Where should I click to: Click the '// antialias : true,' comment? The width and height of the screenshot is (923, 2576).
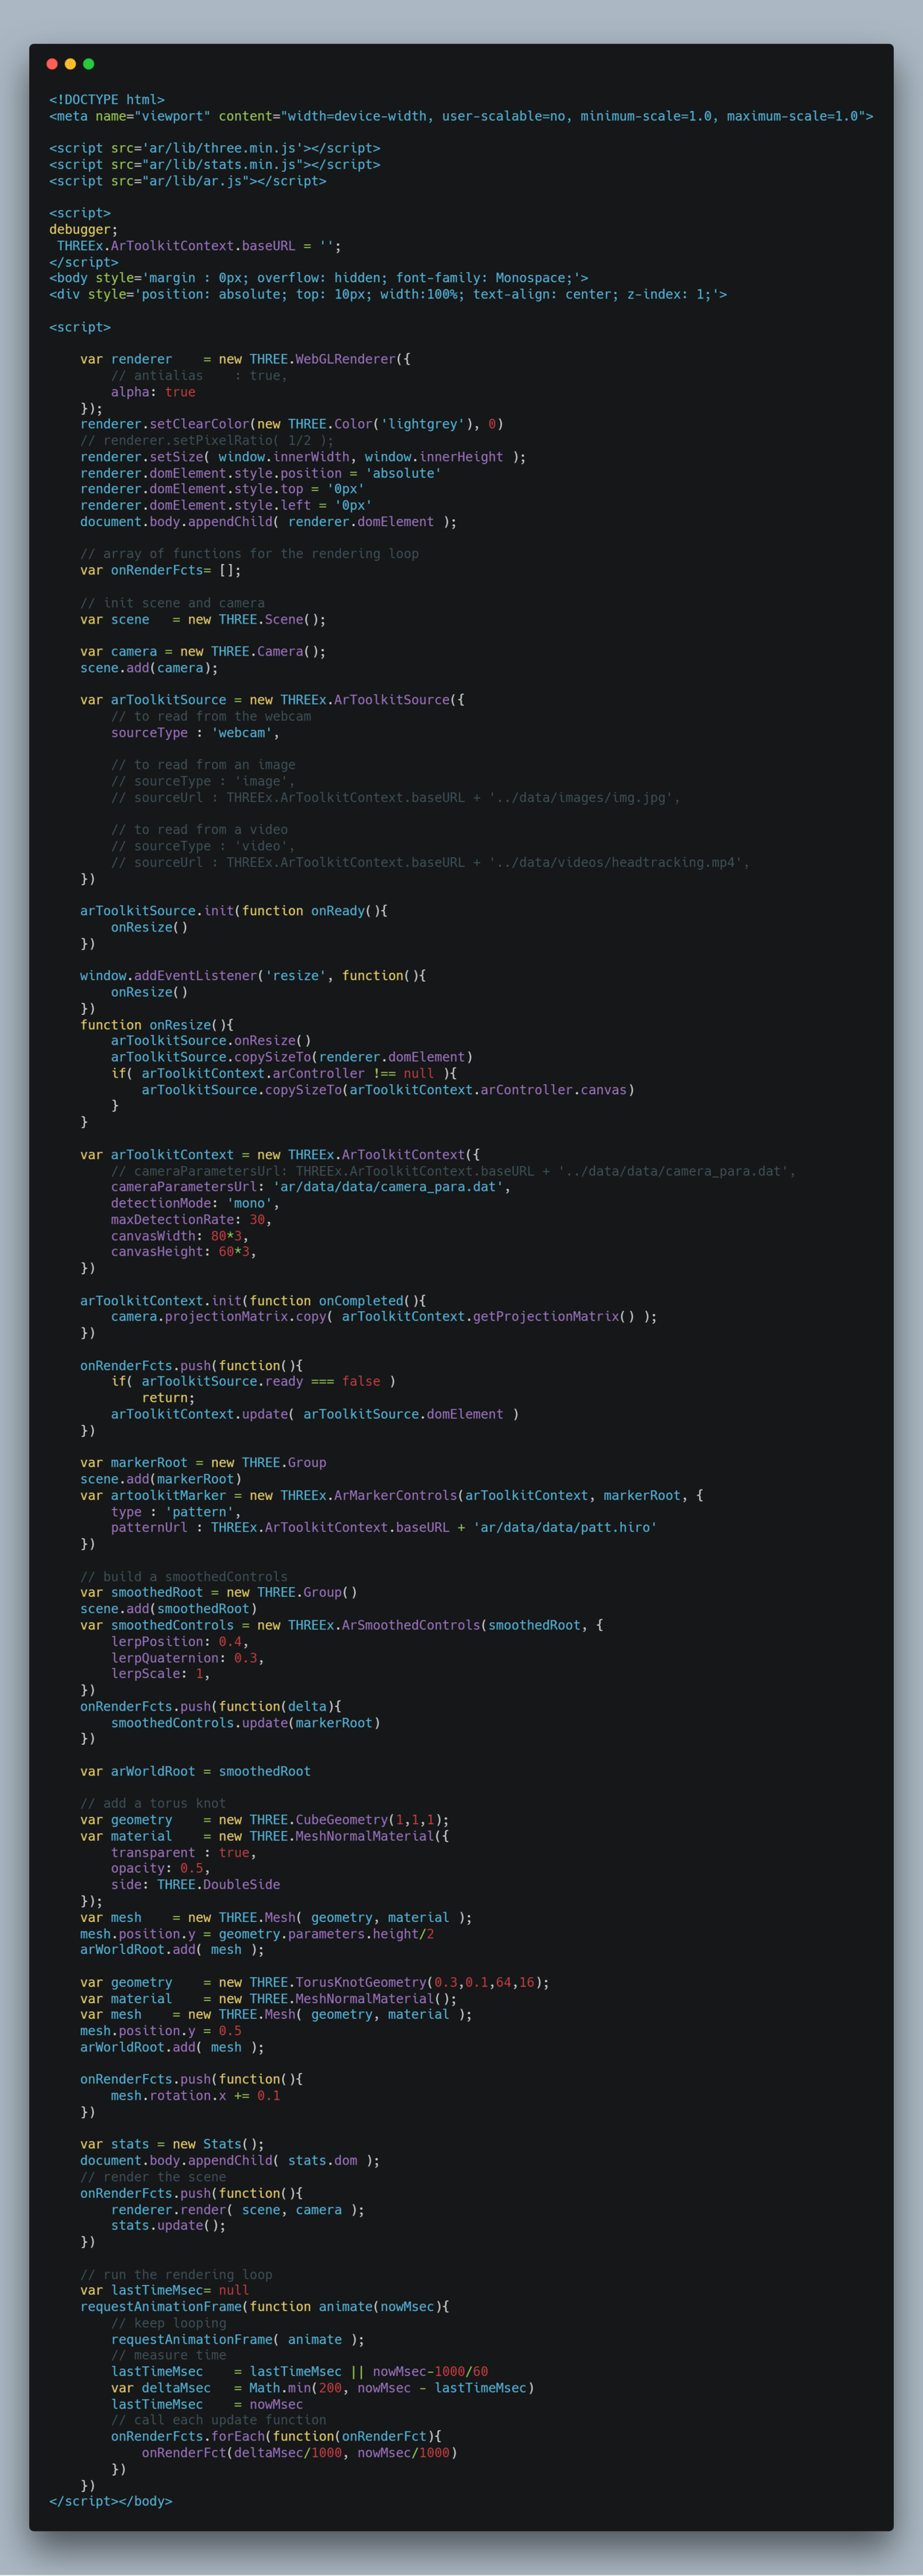[199, 376]
